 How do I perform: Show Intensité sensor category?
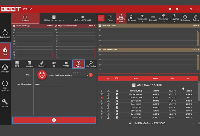tap(153, 18)
